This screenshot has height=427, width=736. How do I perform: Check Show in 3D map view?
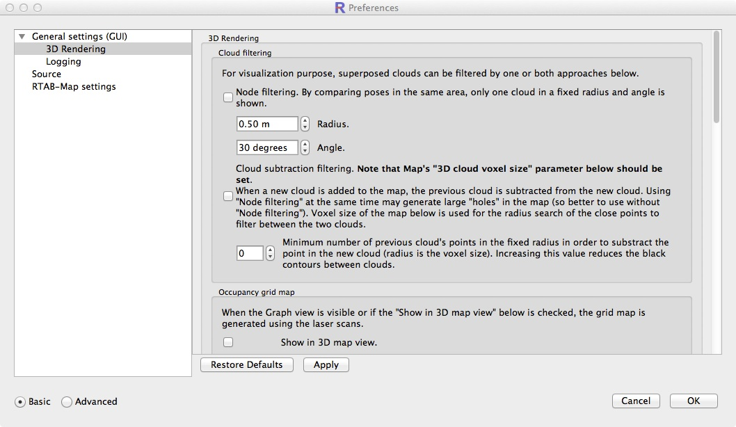(227, 341)
